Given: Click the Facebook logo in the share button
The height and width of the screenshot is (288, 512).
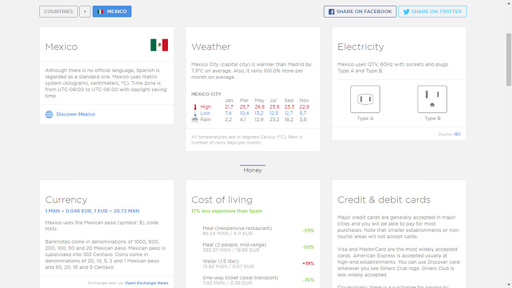Looking at the screenshot, I should (x=330, y=12).
